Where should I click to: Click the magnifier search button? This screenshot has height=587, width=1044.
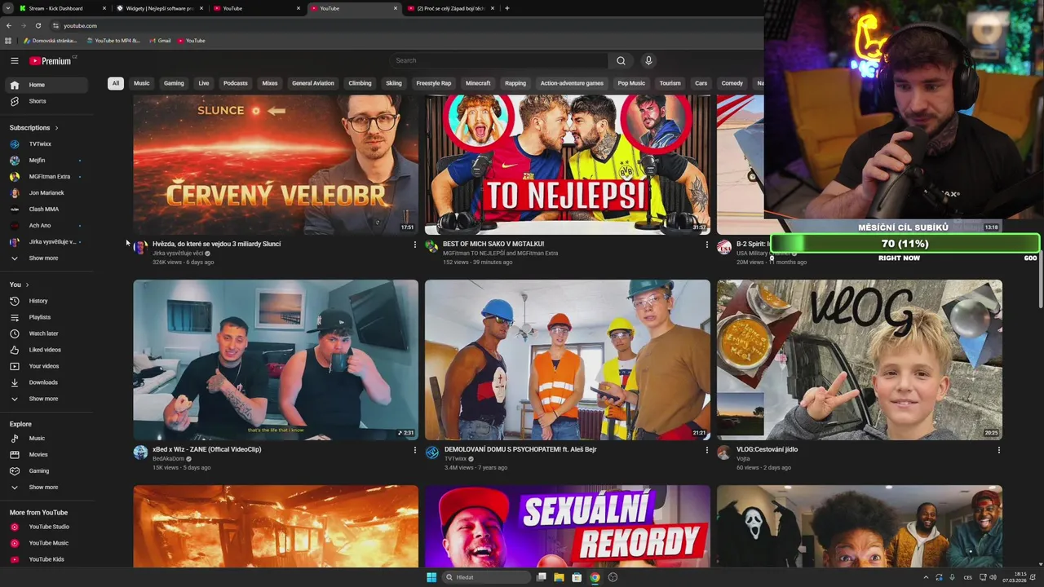tap(621, 60)
